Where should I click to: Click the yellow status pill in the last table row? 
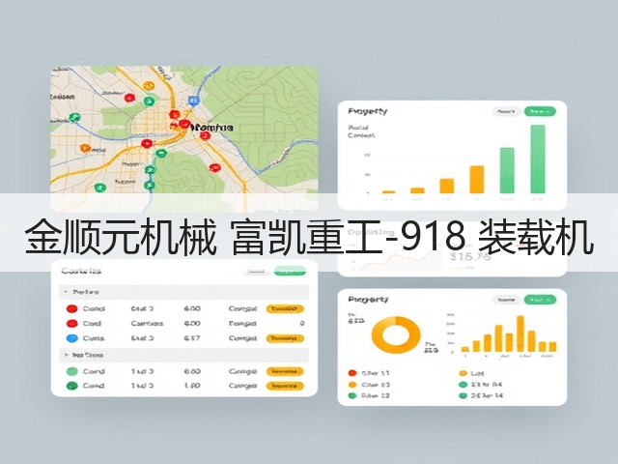285,386
